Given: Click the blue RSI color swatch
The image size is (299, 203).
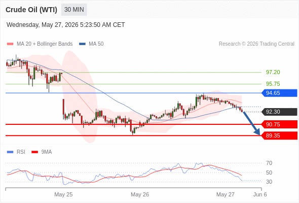Looking at the screenshot, I should point(10,152).
